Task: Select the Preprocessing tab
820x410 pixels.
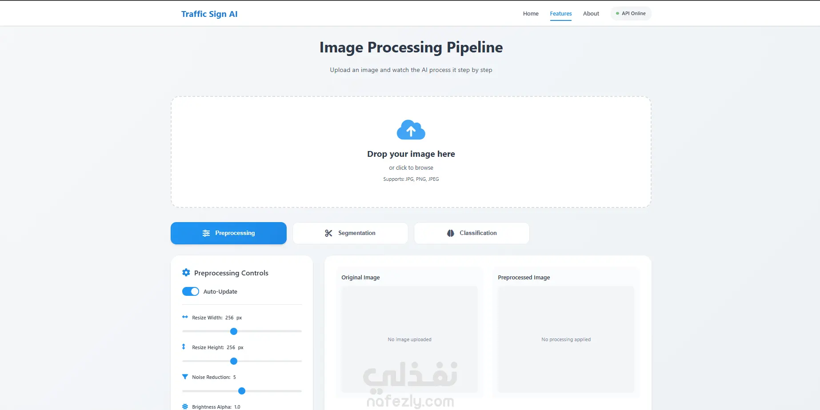Action: click(228, 233)
